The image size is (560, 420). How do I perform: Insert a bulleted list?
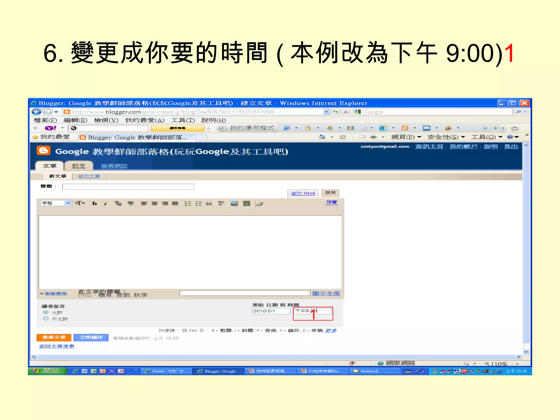(199, 203)
